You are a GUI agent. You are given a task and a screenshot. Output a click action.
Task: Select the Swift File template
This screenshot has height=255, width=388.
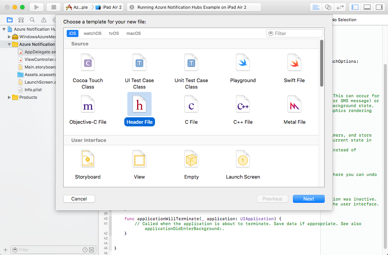295,68
